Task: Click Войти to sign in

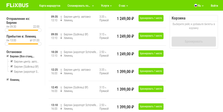Action: click(x=214, y=5)
